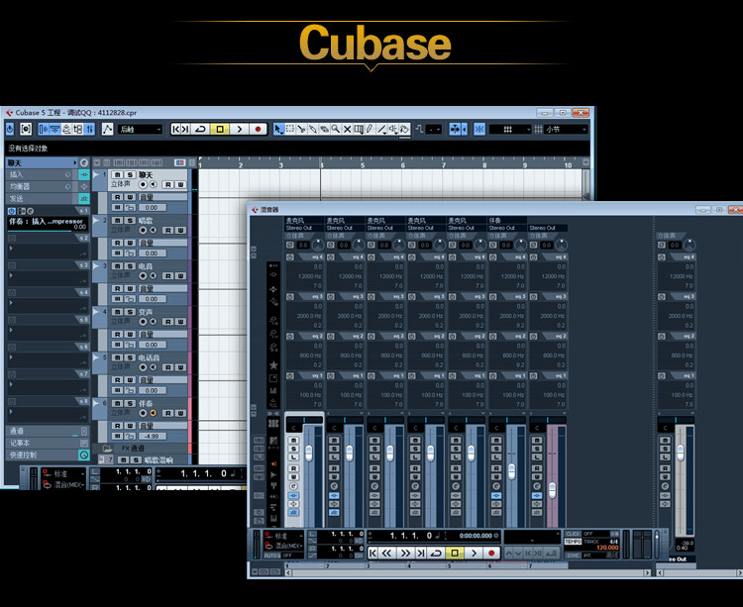Open the snap type grid dropdown
Image resolution: width=743 pixels, height=607 pixels.
510,129
